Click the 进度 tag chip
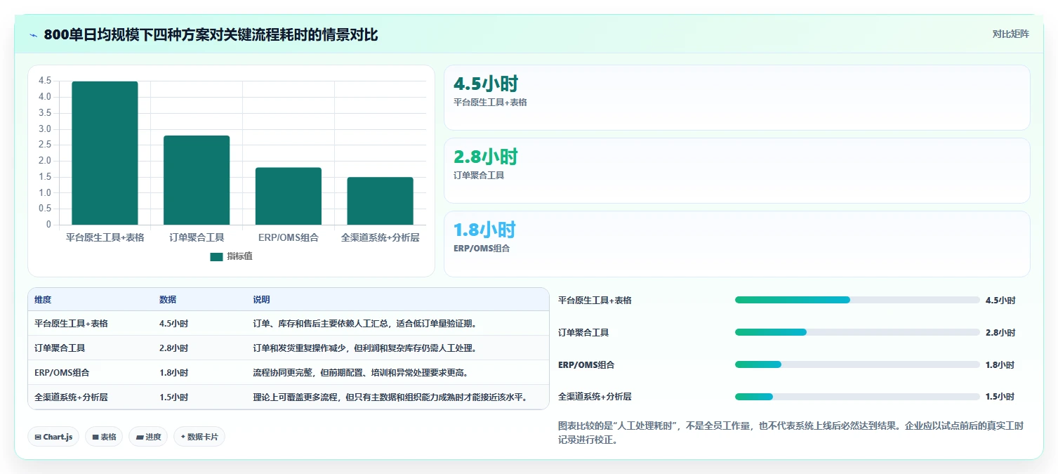1058x474 pixels. pyautogui.click(x=148, y=437)
